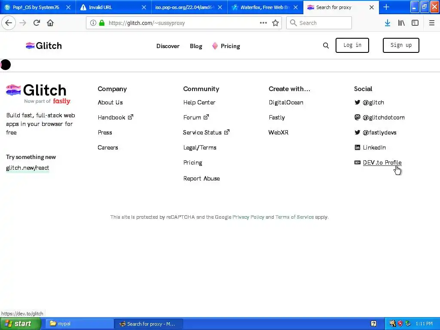Viewport: 440px width, 330px height.
Task: Click the Glitch logo in header
Action: [x=43, y=46]
